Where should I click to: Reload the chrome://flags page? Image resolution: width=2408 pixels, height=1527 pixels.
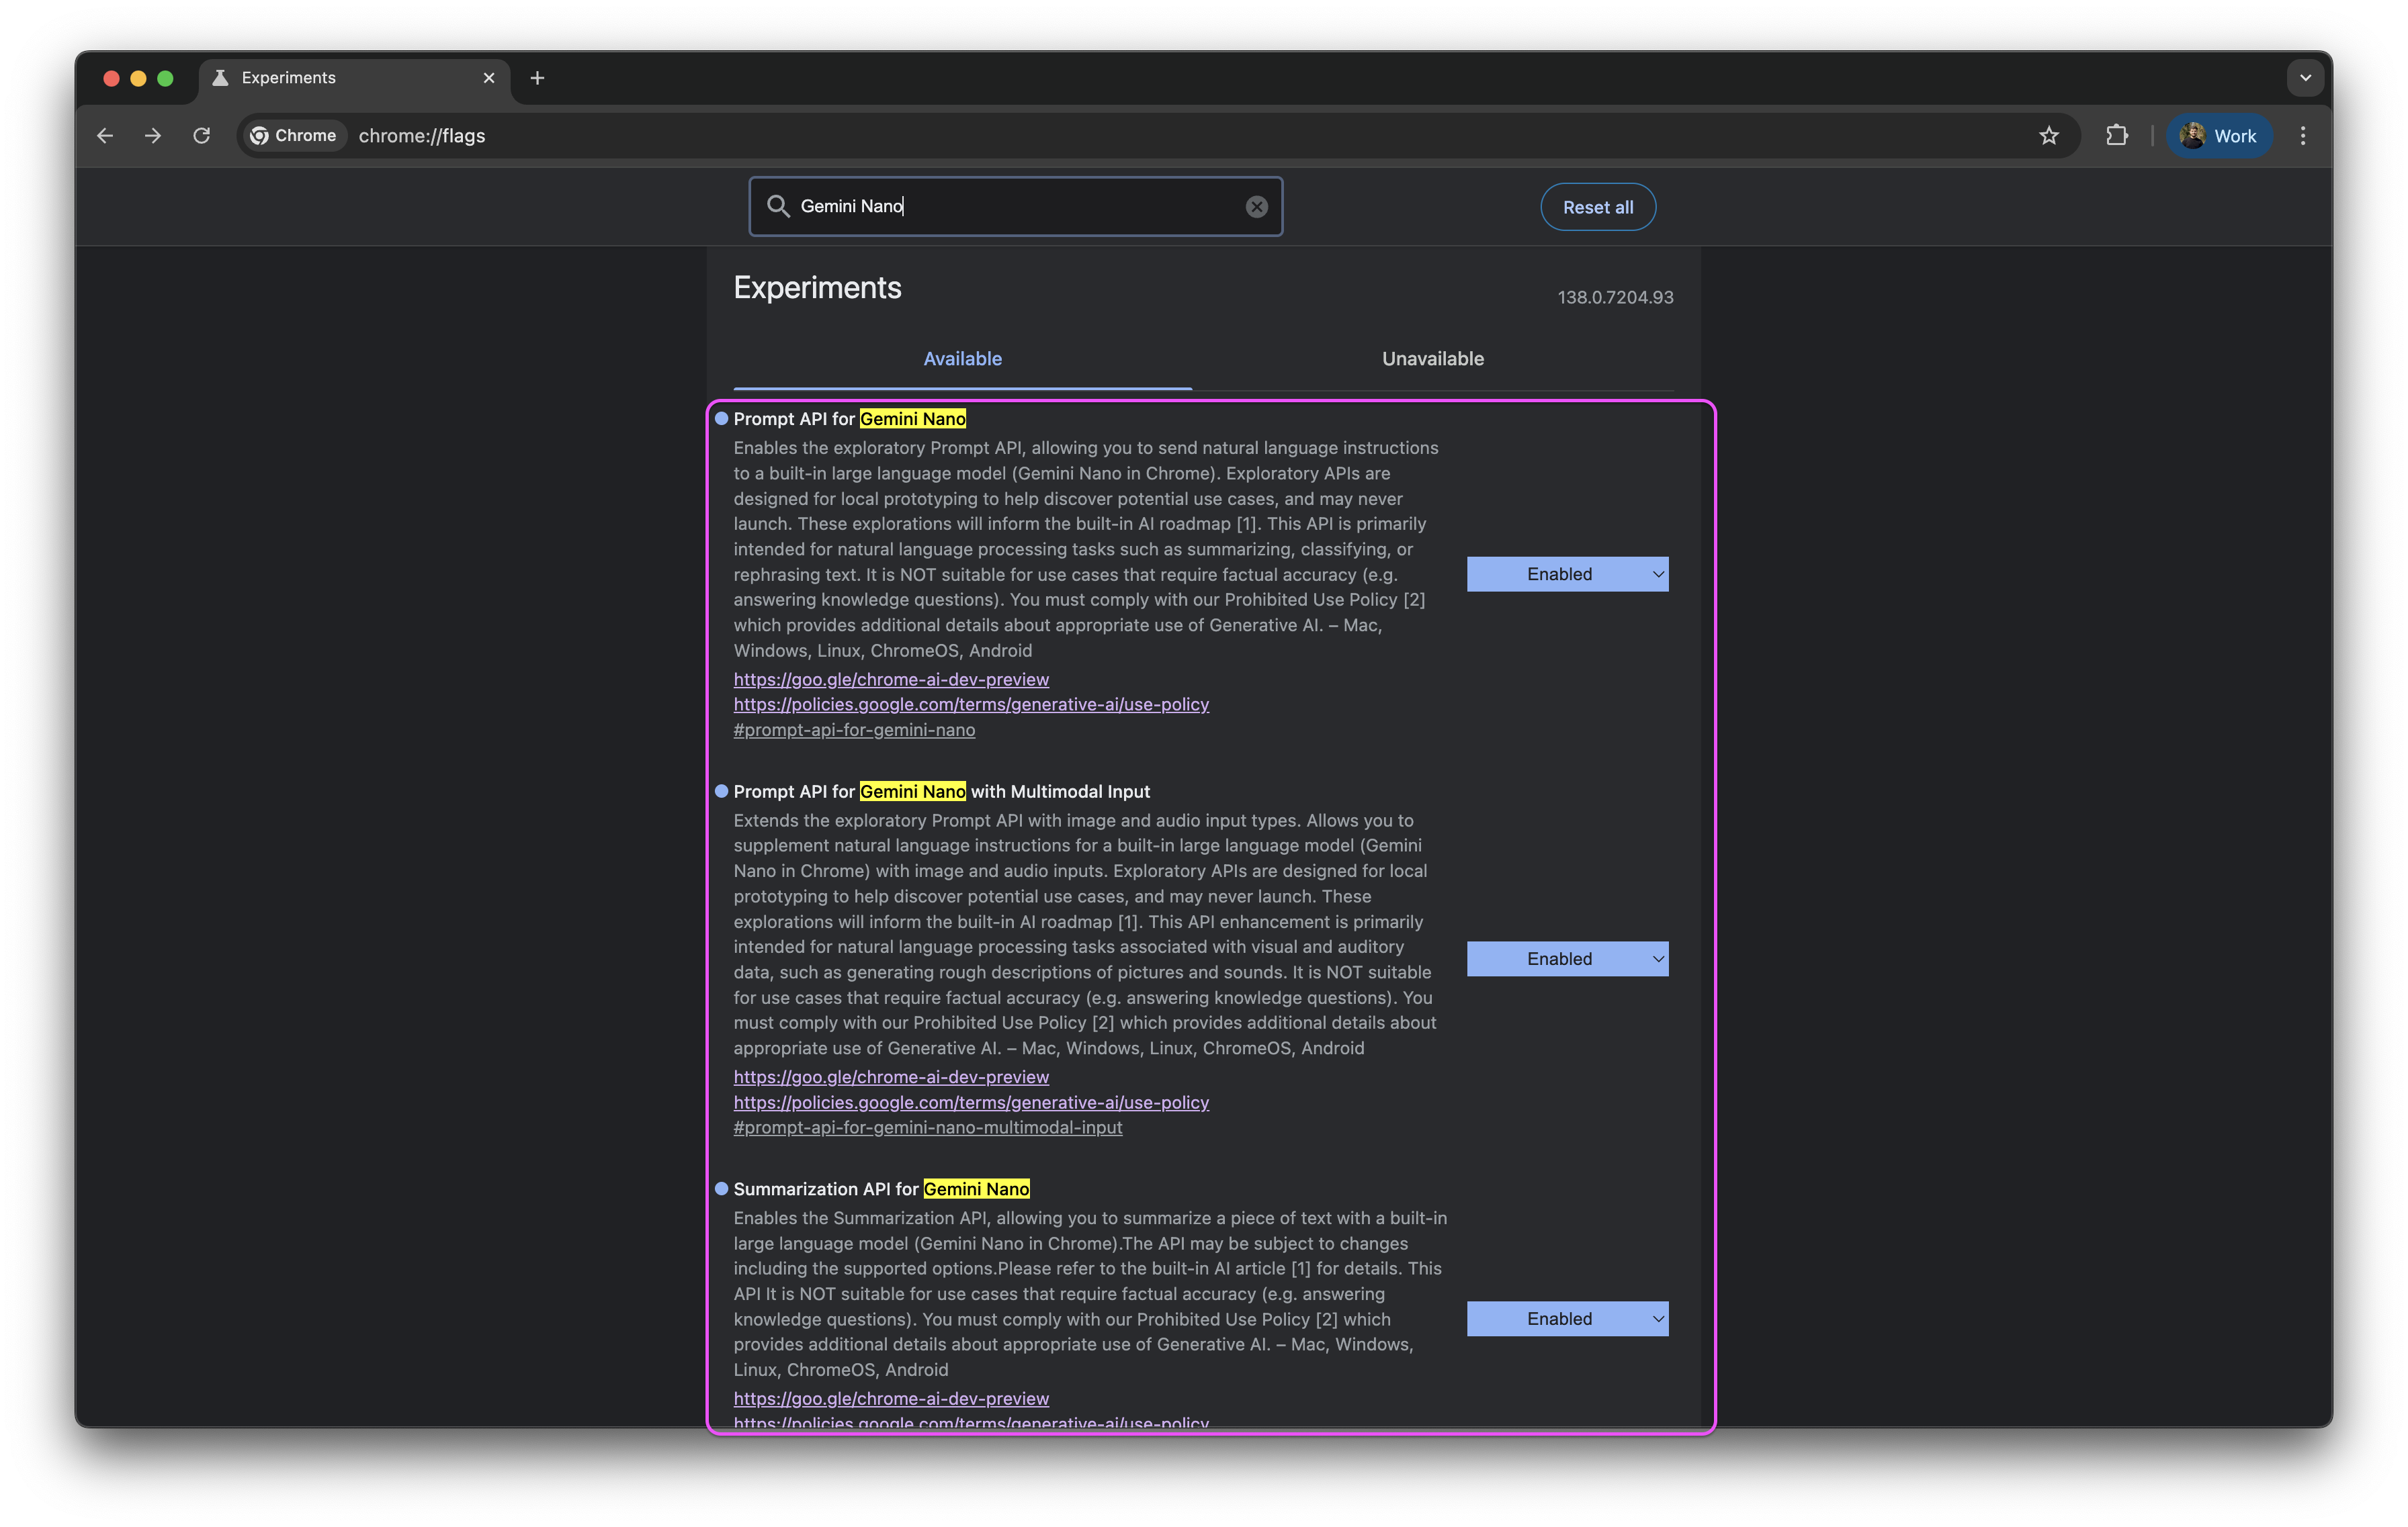click(202, 136)
